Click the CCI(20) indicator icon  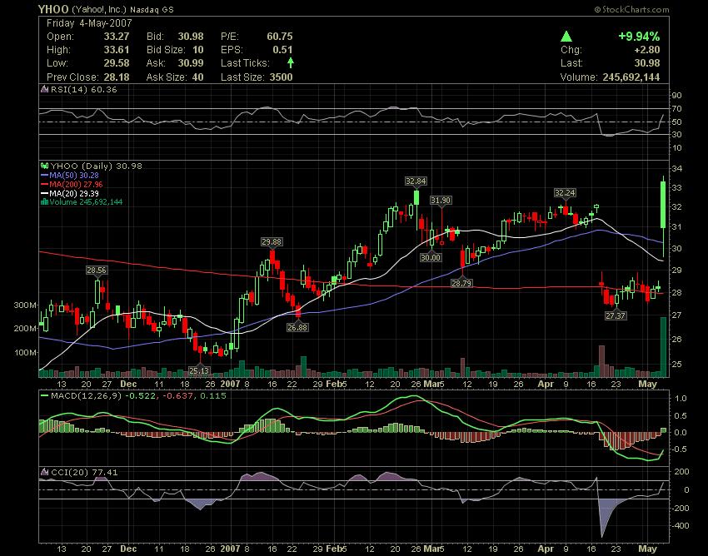point(44,472)
